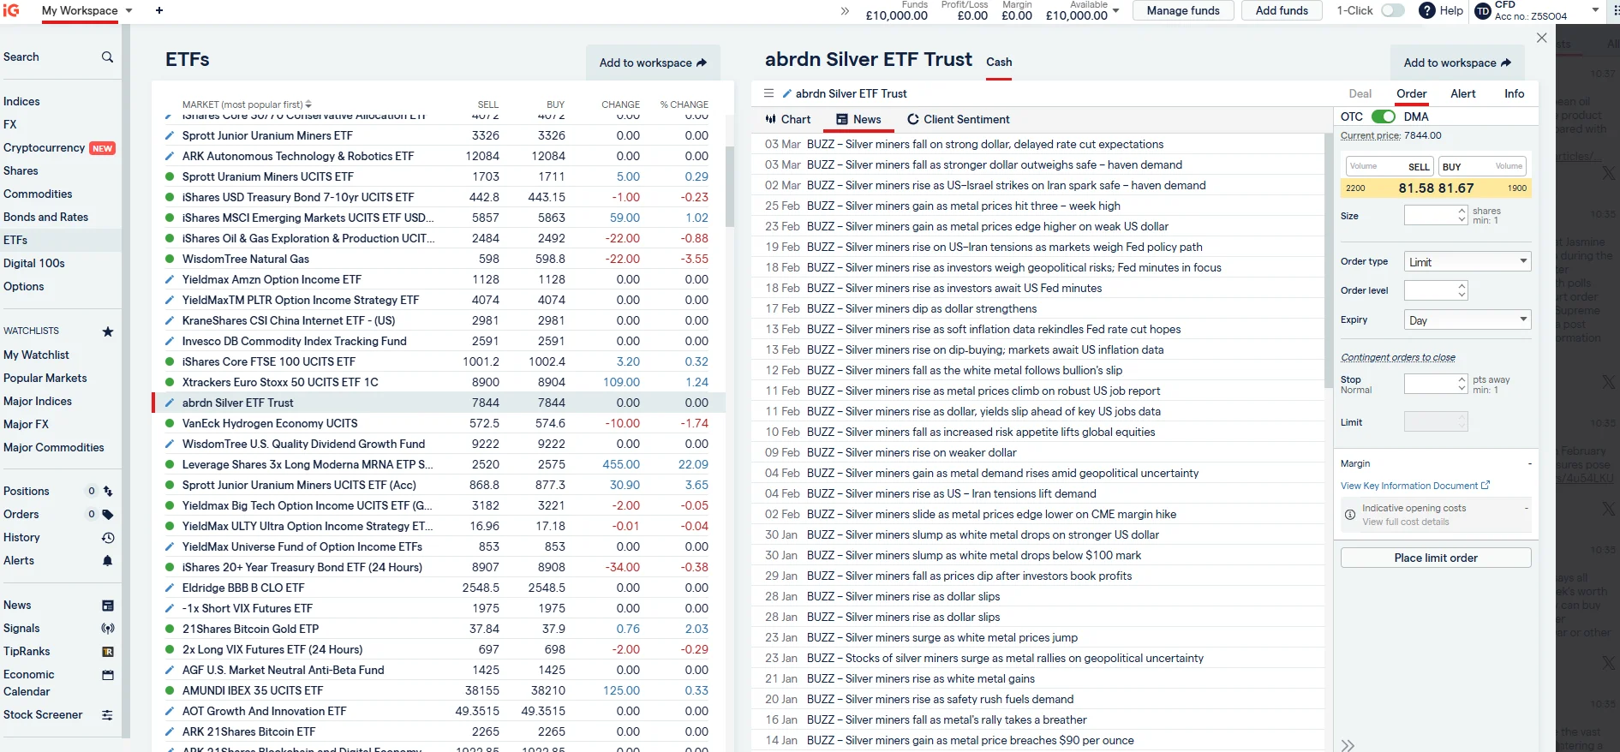1620x752 pixels.
Task: Click Add to workspace for abrdn Silver ETF Trust
Action: point(1457,63)
